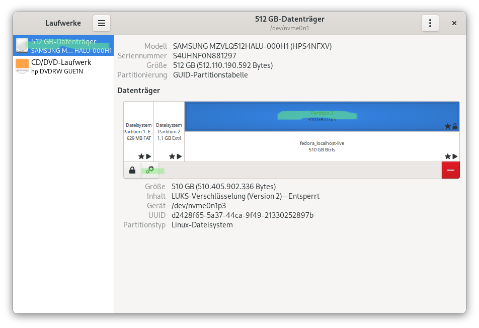Screen dimensions: 479x328
Task: Lock the encrypted volume using the padlock button
Action: click(x=132, y=170)
